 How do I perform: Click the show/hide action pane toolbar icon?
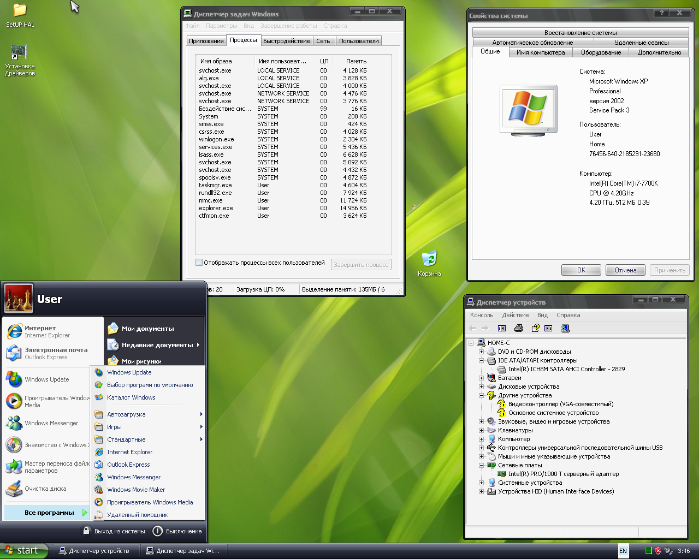[548, 328]
